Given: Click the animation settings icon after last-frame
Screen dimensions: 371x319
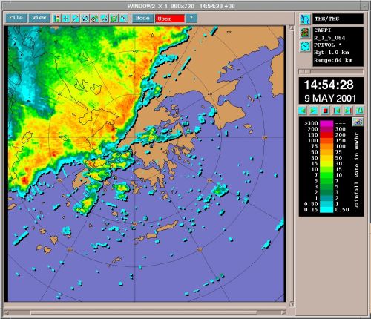Looking at the screenshot, I should tap(359, 111).
